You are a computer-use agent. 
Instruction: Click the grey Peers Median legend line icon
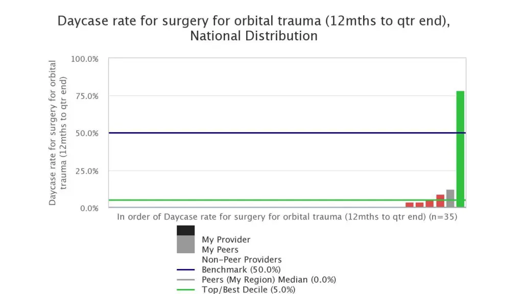tap(186, 280)
